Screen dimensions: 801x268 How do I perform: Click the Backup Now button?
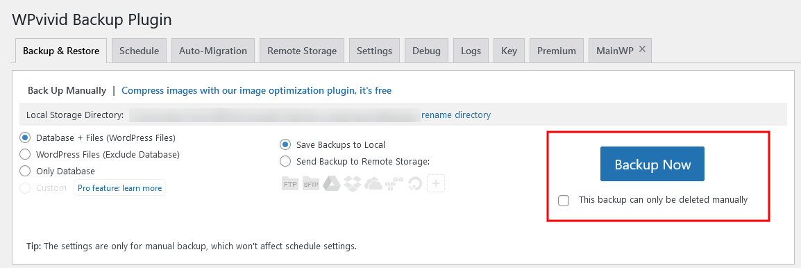[652, 164]
